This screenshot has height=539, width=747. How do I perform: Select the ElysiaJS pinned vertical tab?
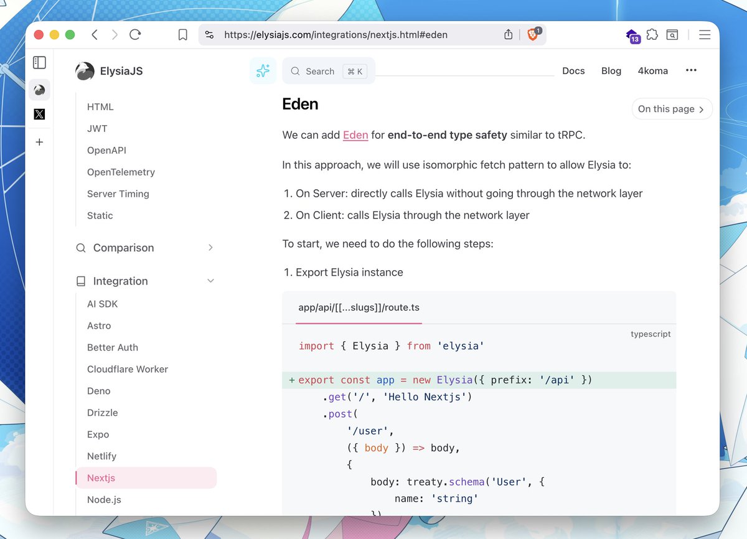(x=39, y=90)
